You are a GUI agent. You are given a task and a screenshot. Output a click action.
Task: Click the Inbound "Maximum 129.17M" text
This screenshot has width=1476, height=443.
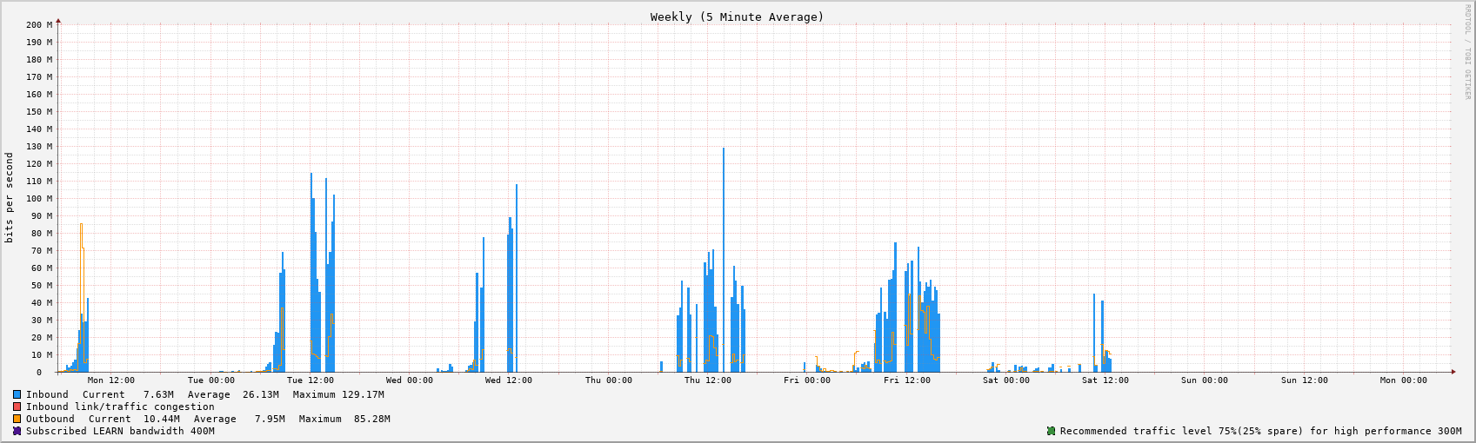tap(337, 394)
